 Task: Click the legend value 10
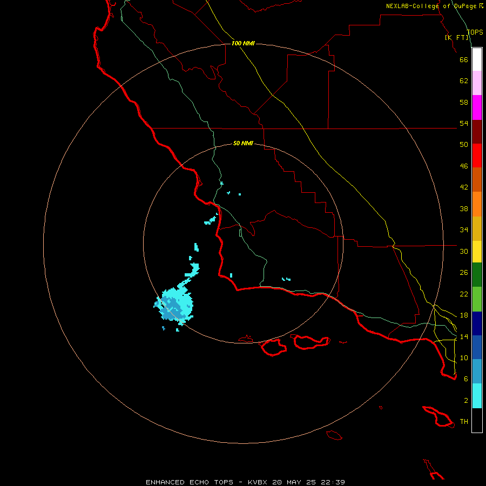coord(464,357)
